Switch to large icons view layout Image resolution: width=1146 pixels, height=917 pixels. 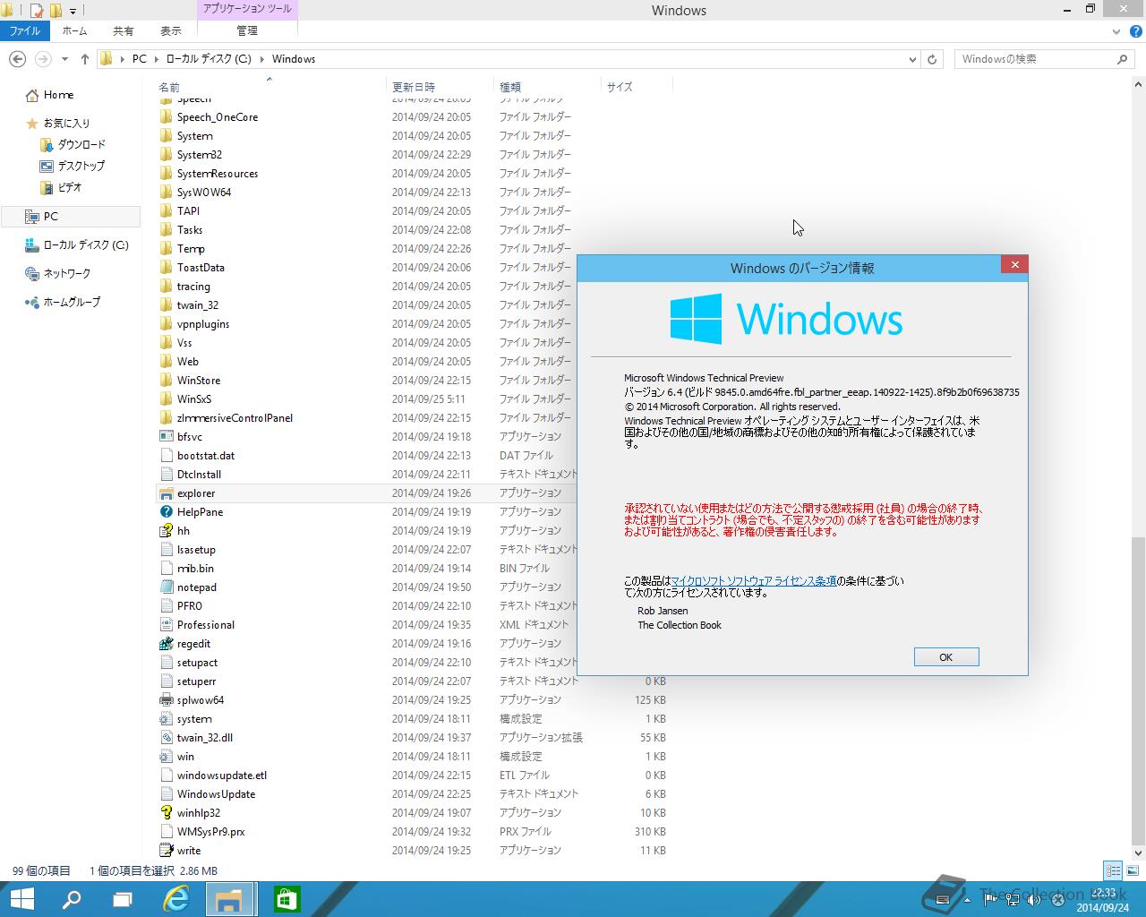click(1133, 870)
